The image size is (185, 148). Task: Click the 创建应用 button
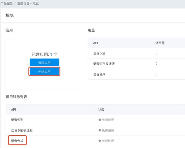click(x=44, y=72)
